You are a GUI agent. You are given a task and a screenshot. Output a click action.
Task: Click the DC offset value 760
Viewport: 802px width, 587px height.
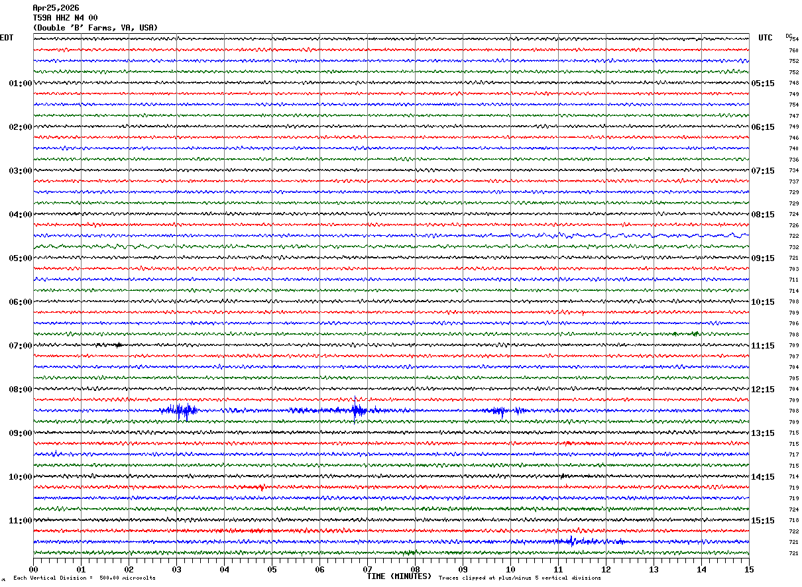point(793,50)
